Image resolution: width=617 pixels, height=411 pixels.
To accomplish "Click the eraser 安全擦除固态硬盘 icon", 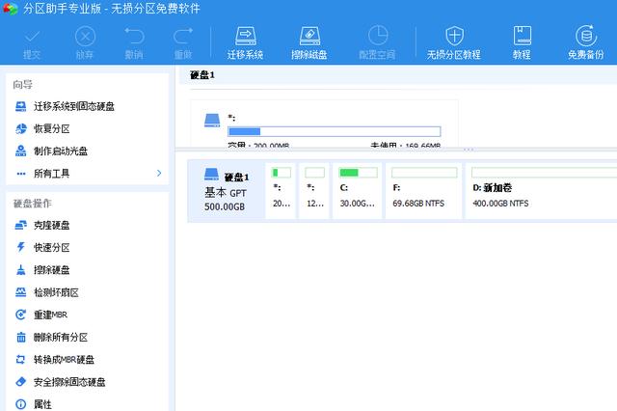I will [x=20, y=382].
